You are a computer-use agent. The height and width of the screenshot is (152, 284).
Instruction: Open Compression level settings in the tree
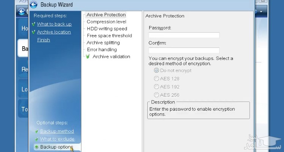[x=106, y=22]
